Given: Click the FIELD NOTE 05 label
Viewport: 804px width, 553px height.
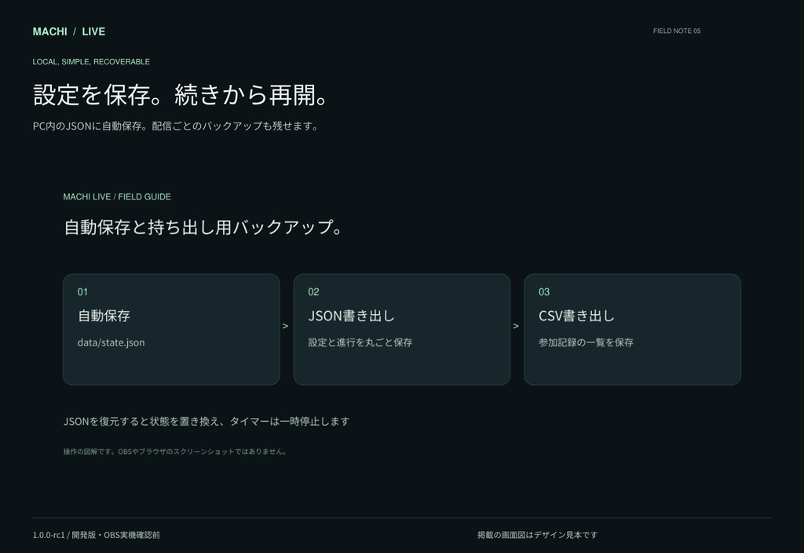Looking at the screenshot, I should [x=677, y=31].
